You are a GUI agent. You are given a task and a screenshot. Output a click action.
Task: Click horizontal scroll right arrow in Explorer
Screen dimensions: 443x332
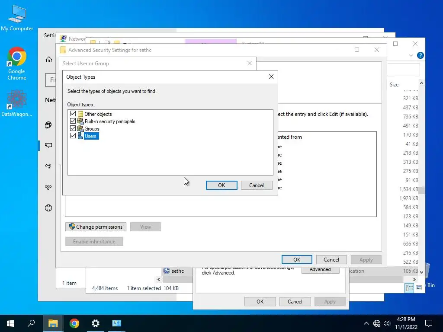(414, 280)
